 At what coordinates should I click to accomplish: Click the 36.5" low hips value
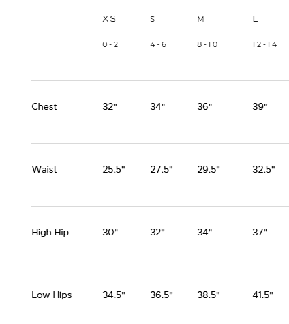click(162, 295)
